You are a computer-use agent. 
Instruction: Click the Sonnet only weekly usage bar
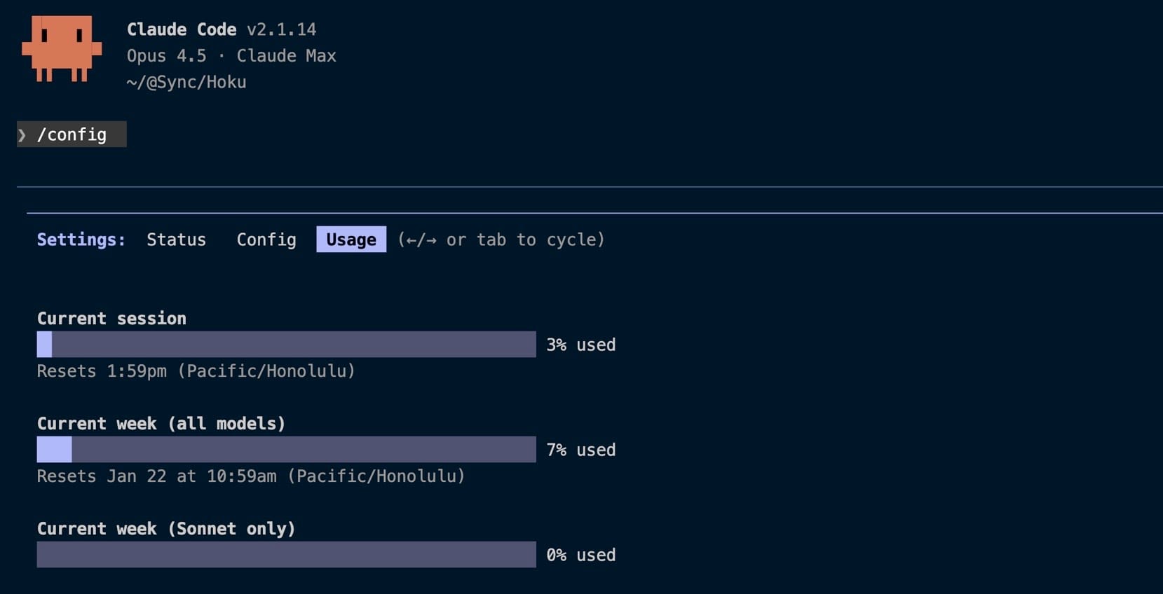point(286,555)
